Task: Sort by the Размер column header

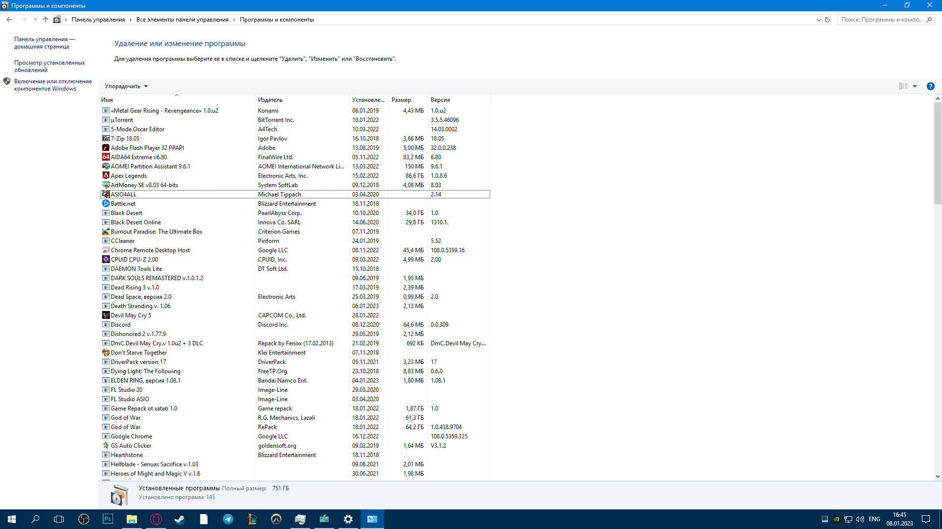Action: tap(408, 100)
